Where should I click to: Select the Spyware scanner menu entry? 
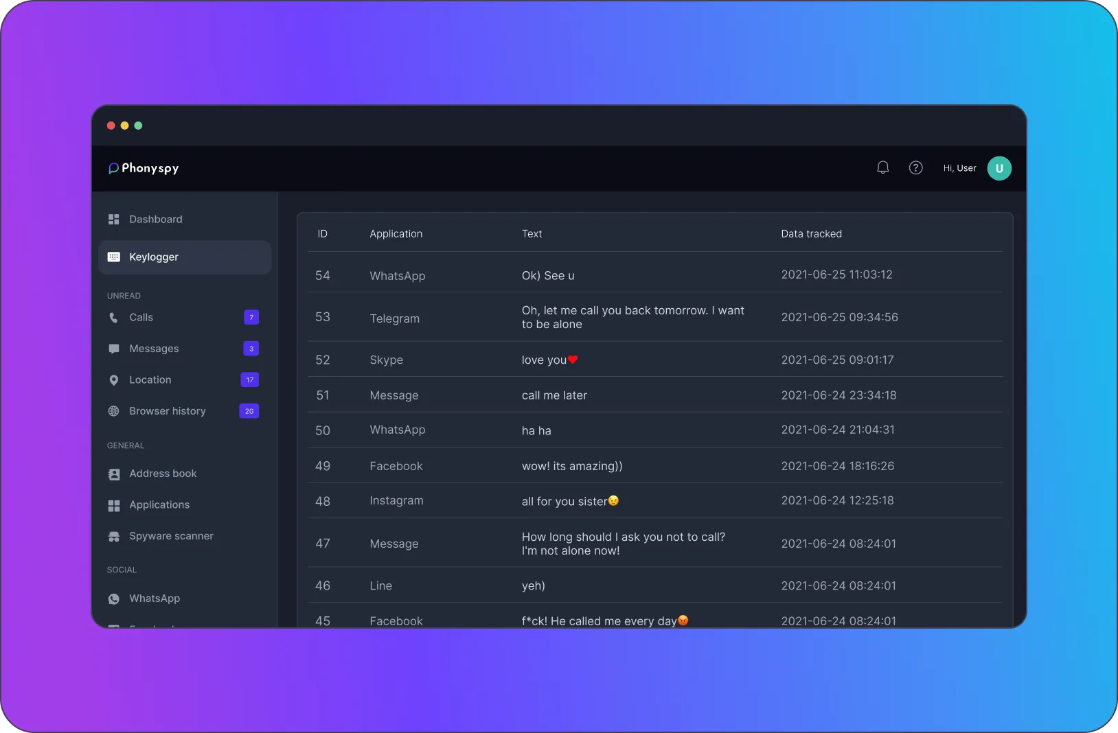pyautogui.click(x=171, y=536)
